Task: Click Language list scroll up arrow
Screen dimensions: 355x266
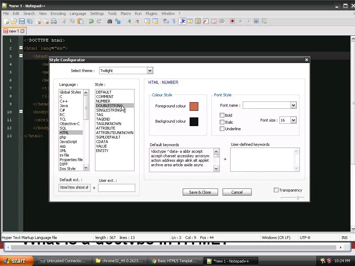Action: tap(86, 92)
